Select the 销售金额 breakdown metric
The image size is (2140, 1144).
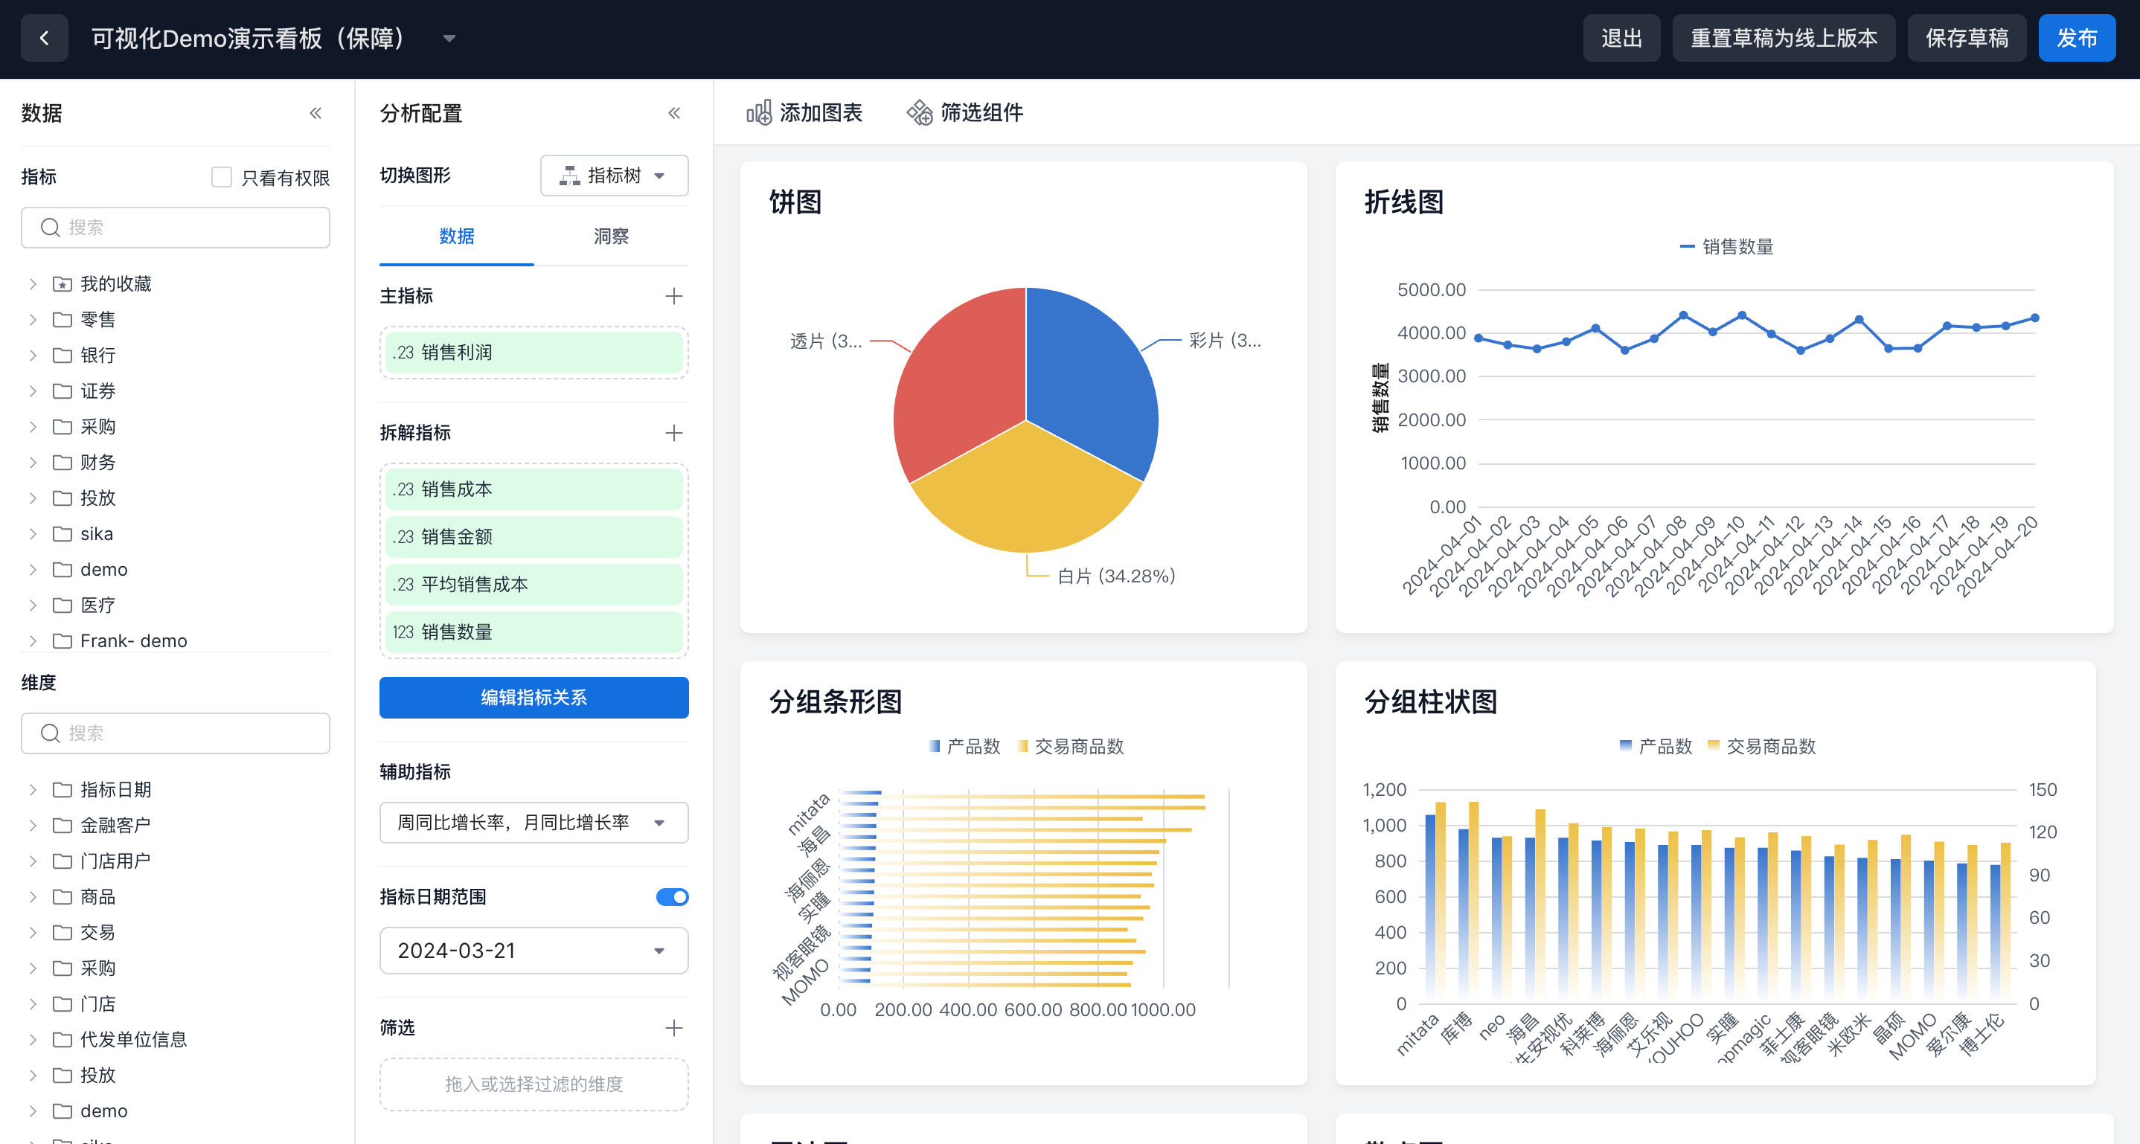[534, 537]
